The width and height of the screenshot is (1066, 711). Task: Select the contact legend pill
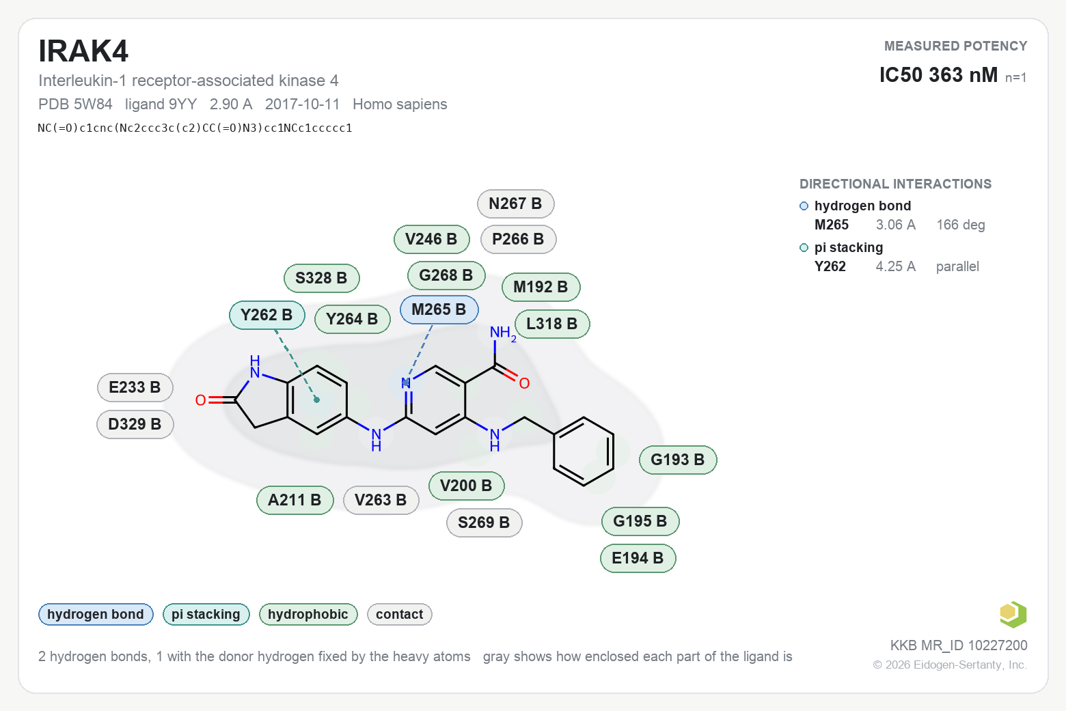pyautogui.click(x=399, y=614)
